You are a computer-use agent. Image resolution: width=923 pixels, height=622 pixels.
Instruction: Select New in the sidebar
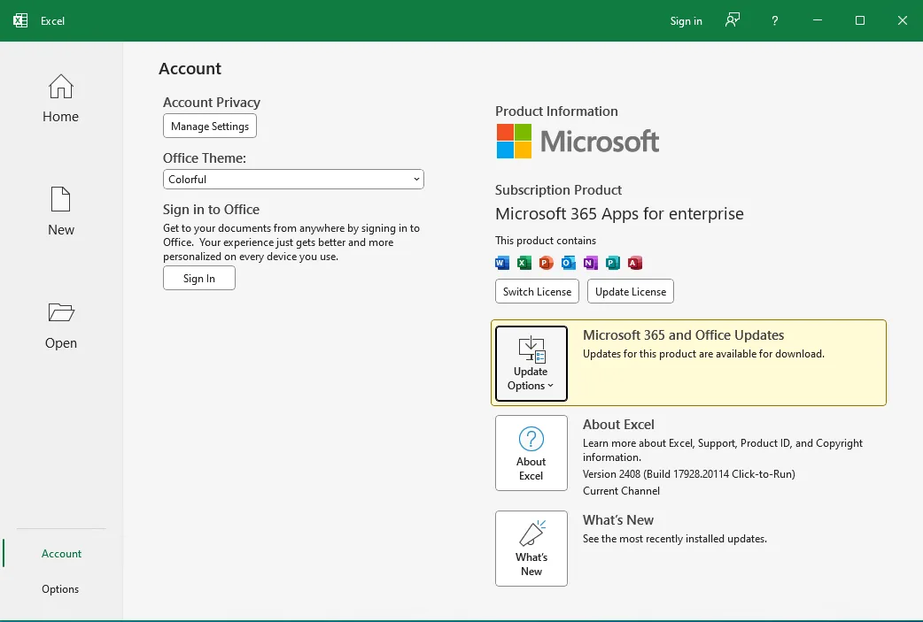tap(60, 211)
